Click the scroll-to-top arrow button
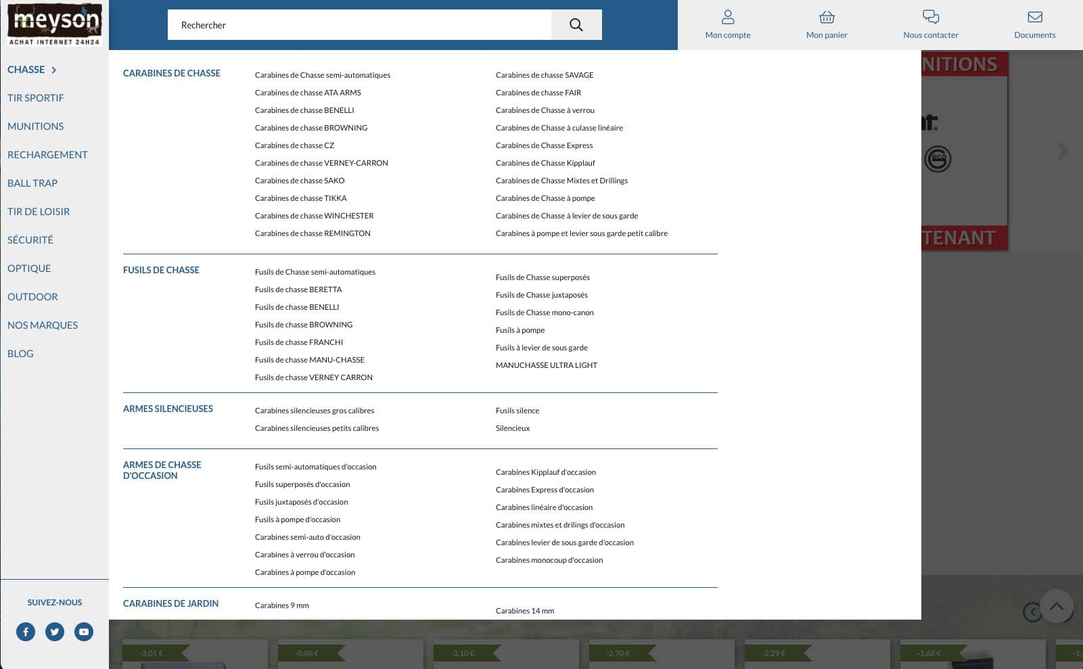This screenshot has height=669, width=1083. (x=1057, y=606)
